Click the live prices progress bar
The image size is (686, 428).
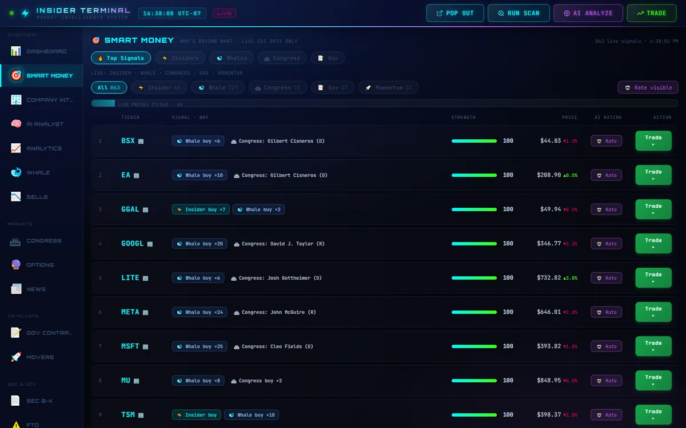point(385,103)
